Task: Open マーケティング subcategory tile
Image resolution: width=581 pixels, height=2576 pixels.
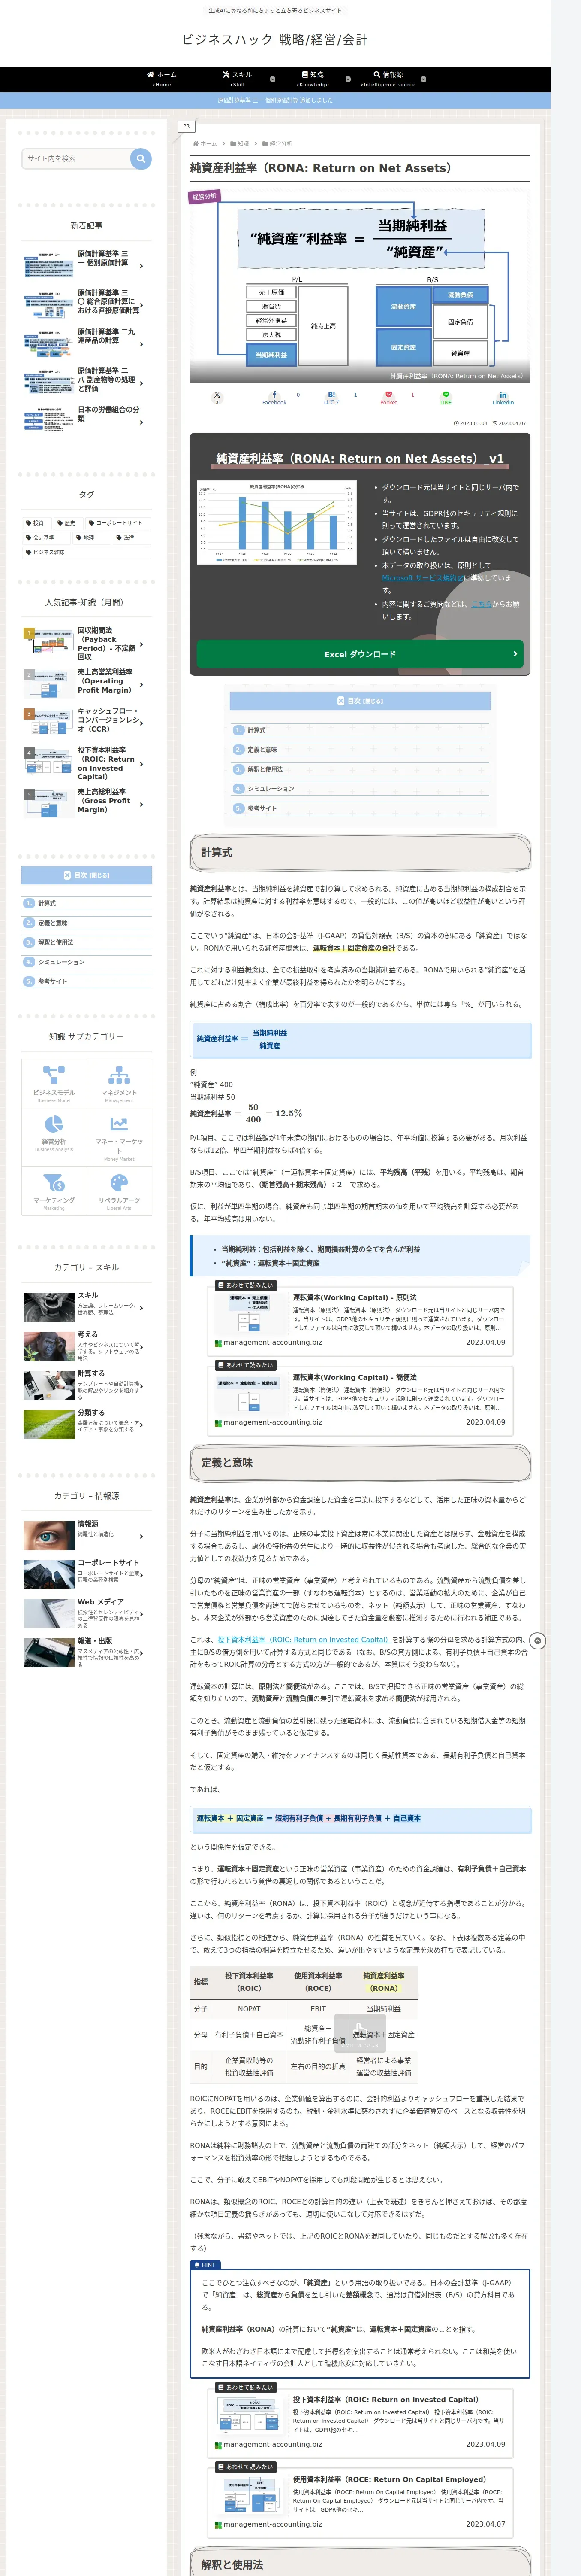Action: pos(54,1191)
